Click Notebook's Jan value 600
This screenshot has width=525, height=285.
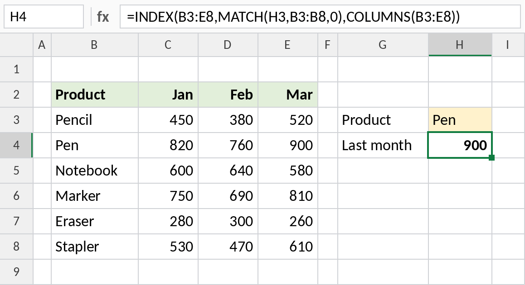(168, 171)
